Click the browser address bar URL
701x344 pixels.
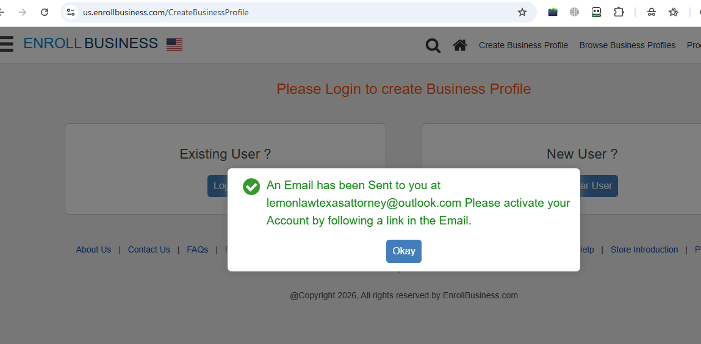166,12
